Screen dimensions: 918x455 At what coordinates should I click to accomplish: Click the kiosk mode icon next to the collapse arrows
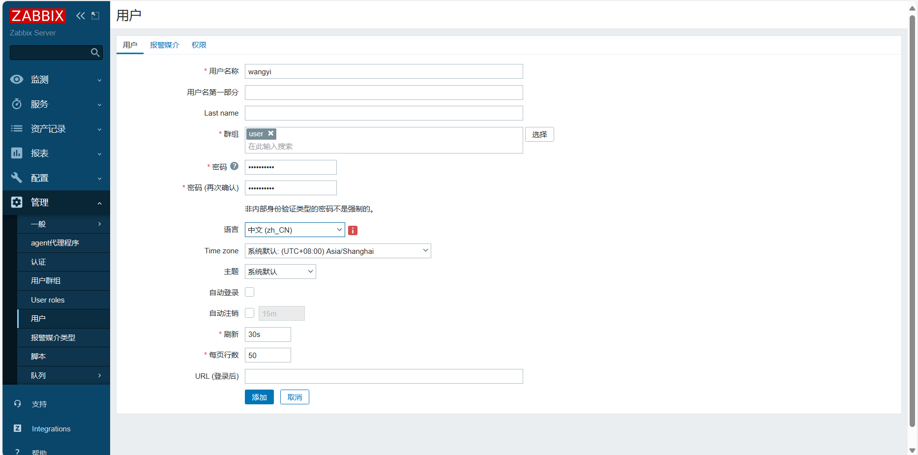click(95, 16)
